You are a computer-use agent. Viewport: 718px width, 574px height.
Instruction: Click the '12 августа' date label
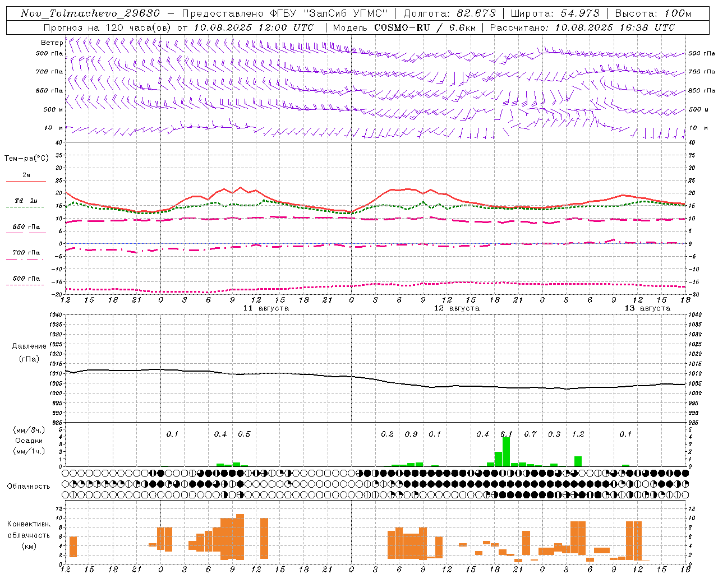pos(457,308)
